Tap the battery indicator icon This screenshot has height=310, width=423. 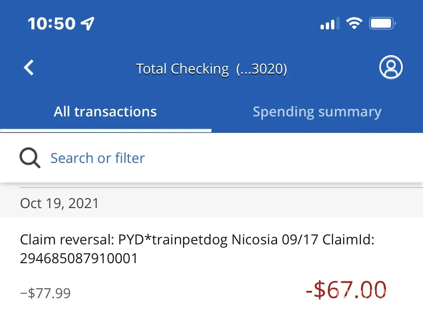pos(382,23)
